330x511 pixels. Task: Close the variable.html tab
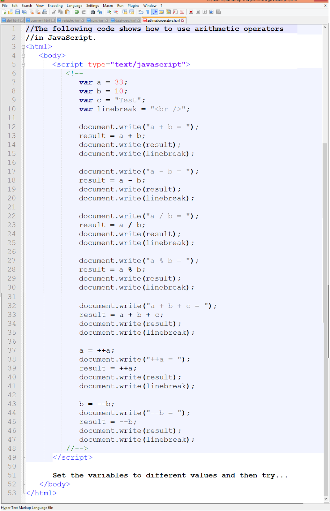tap(82, 20)
